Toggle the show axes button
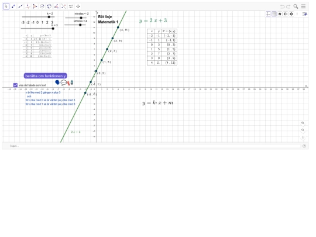 268,14
